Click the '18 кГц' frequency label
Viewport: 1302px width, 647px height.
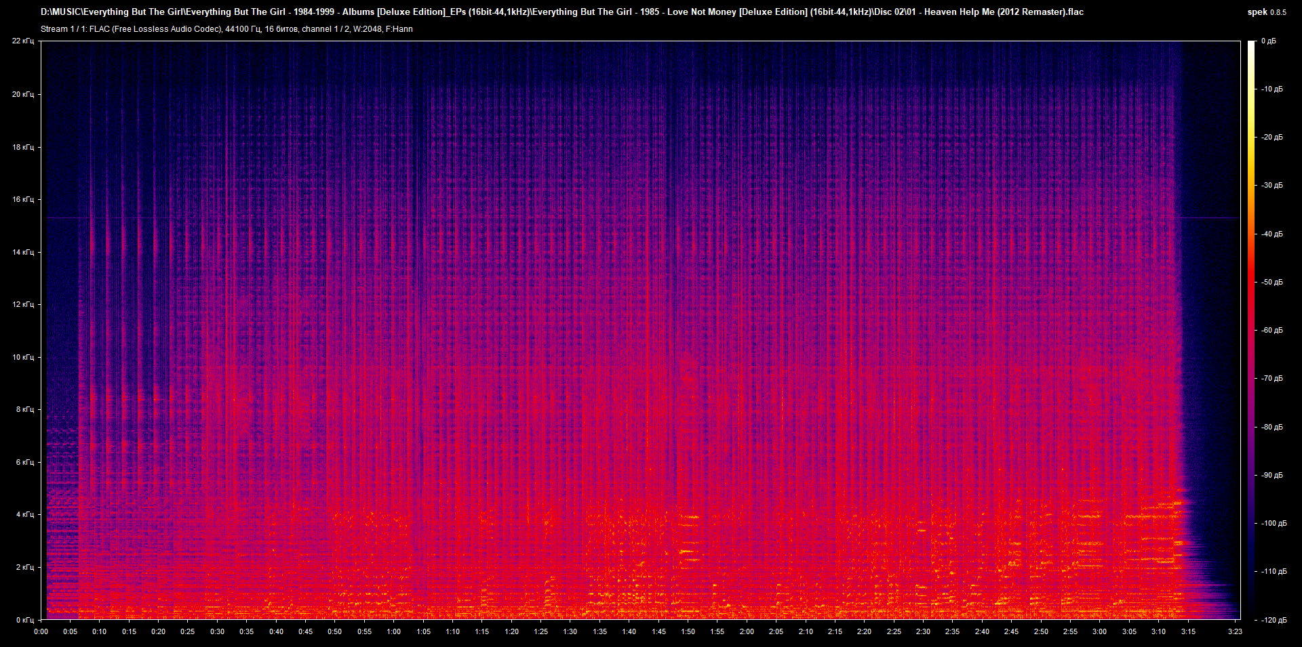(x=22, y=147)
